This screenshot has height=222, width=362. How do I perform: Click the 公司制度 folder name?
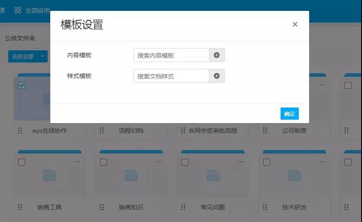[295, 130]
